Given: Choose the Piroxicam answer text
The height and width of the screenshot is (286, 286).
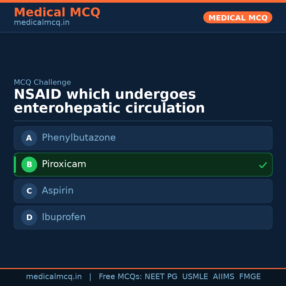Looking at the screenshot, I should click(x=64, y=164).
